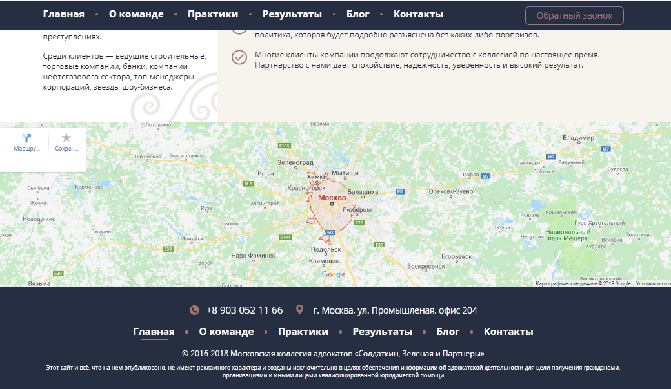Click the Google logo on the map
671x389 pixels.
334,274
